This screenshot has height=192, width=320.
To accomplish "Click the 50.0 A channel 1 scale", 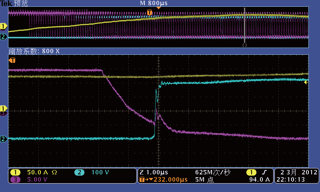I will 37,172.
